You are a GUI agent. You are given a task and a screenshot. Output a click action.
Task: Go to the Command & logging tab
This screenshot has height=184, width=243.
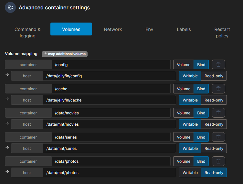27,33
